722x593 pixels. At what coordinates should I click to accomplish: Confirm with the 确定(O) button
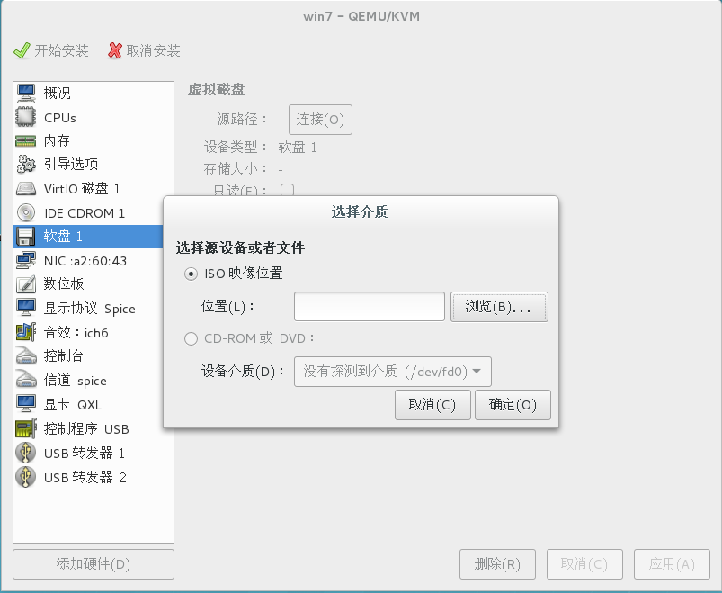pyautogui.click(x=513, y=405)
